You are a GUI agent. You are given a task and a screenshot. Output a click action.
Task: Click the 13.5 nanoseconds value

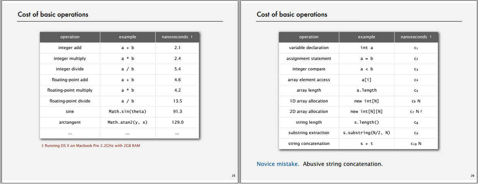[x=177, y=101]
